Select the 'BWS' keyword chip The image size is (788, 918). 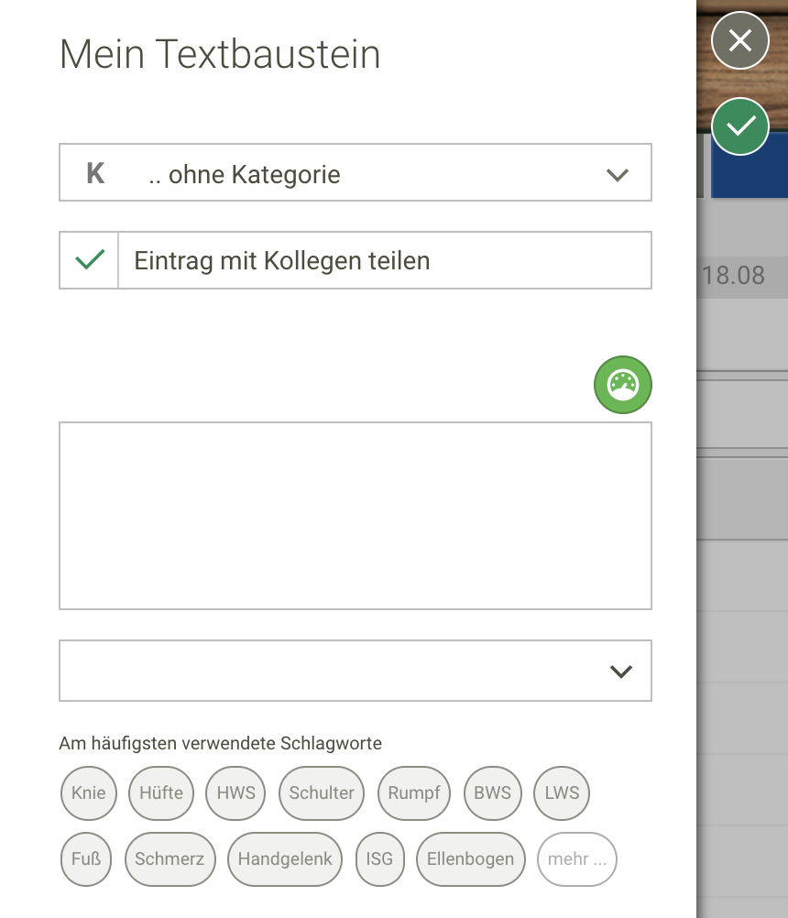(492, 793)
